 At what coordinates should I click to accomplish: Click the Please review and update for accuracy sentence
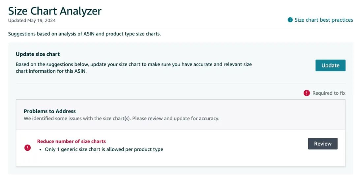(175, 118)
